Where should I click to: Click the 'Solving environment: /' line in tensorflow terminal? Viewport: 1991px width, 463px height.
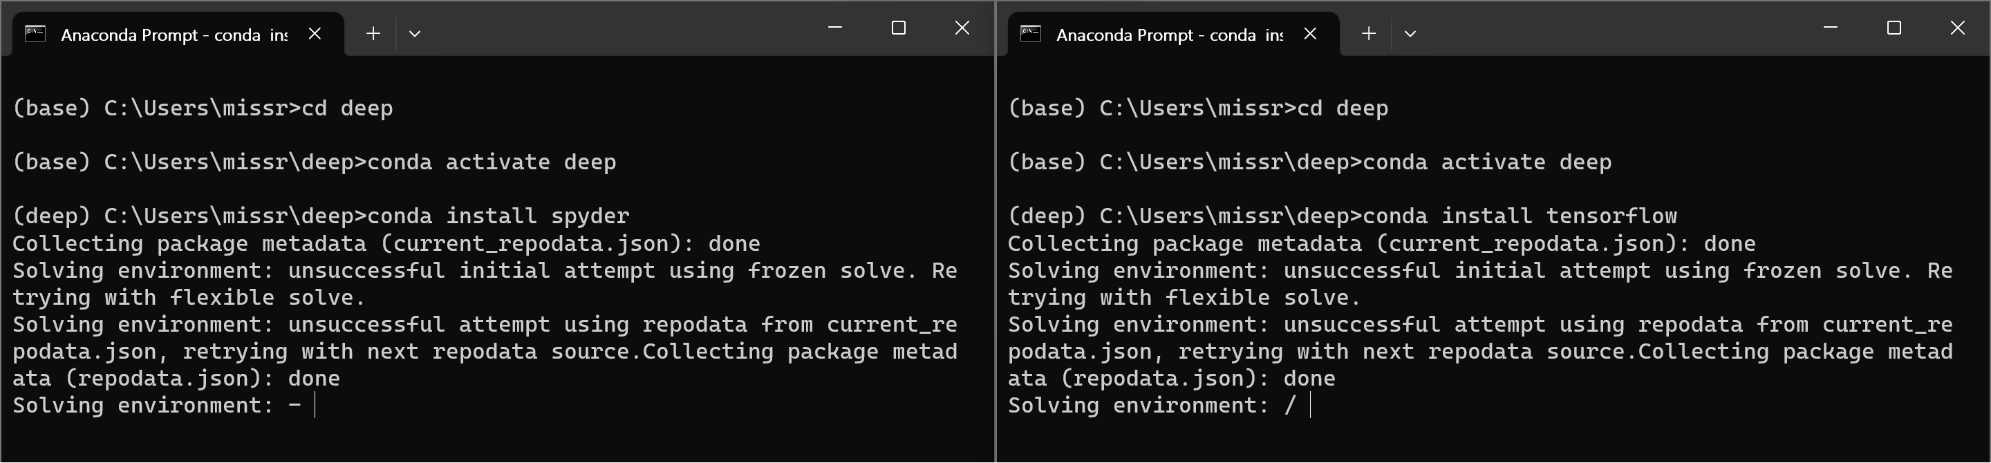(1152, 405)
